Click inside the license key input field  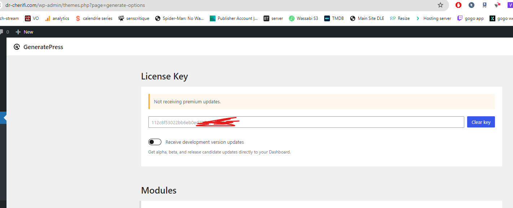click(x=306, y=122)
